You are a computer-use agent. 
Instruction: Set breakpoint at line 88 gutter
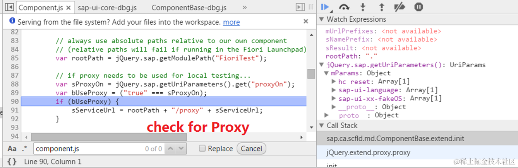point(14,84)
